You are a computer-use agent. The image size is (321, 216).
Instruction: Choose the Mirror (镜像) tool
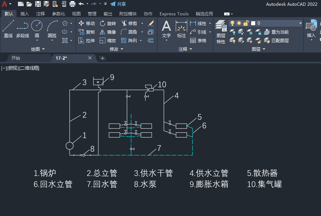pos(108,32)
